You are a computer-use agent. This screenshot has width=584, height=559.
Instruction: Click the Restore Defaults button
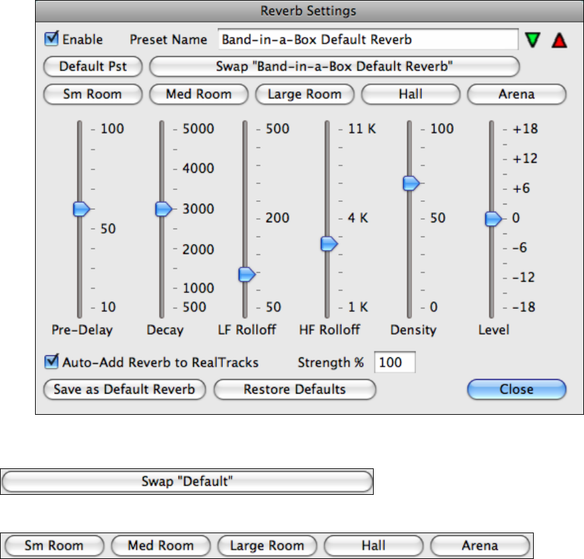tap(294, 389)
